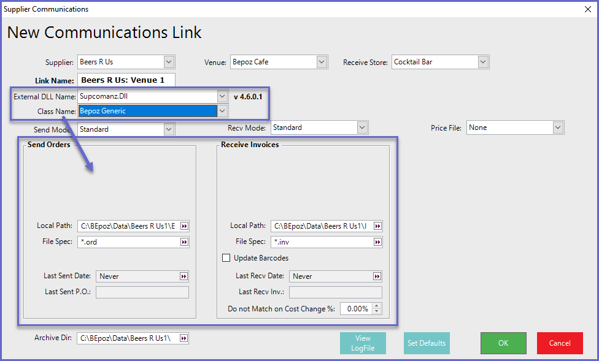The image size is (599, 361).
Task: Click the browse arrow beside Receive Invoices Local Path
Action: (x=377, y=226)
